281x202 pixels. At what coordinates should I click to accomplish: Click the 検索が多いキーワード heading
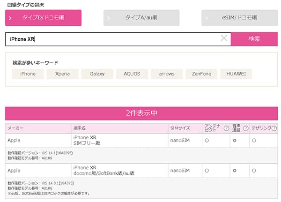36,63
